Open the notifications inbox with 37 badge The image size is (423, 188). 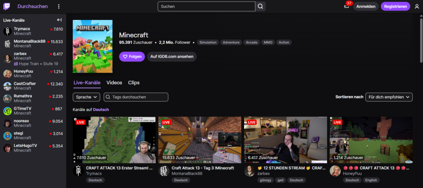(x=347, y=6)
